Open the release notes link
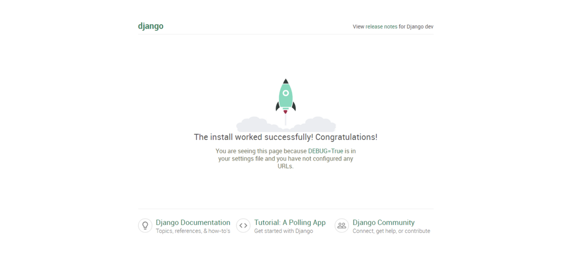Viewport: 576px width, 261px height. pos(381,27)
